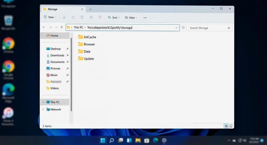267x145 pixels.
Task: Click pin icon beside Music
Action: tap(67, 75)
